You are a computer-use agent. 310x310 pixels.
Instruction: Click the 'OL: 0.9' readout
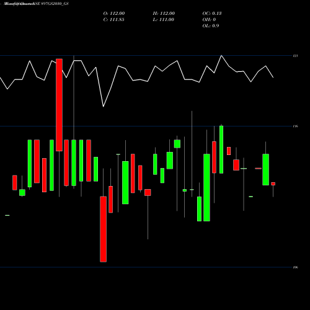[x=211, y=26]
